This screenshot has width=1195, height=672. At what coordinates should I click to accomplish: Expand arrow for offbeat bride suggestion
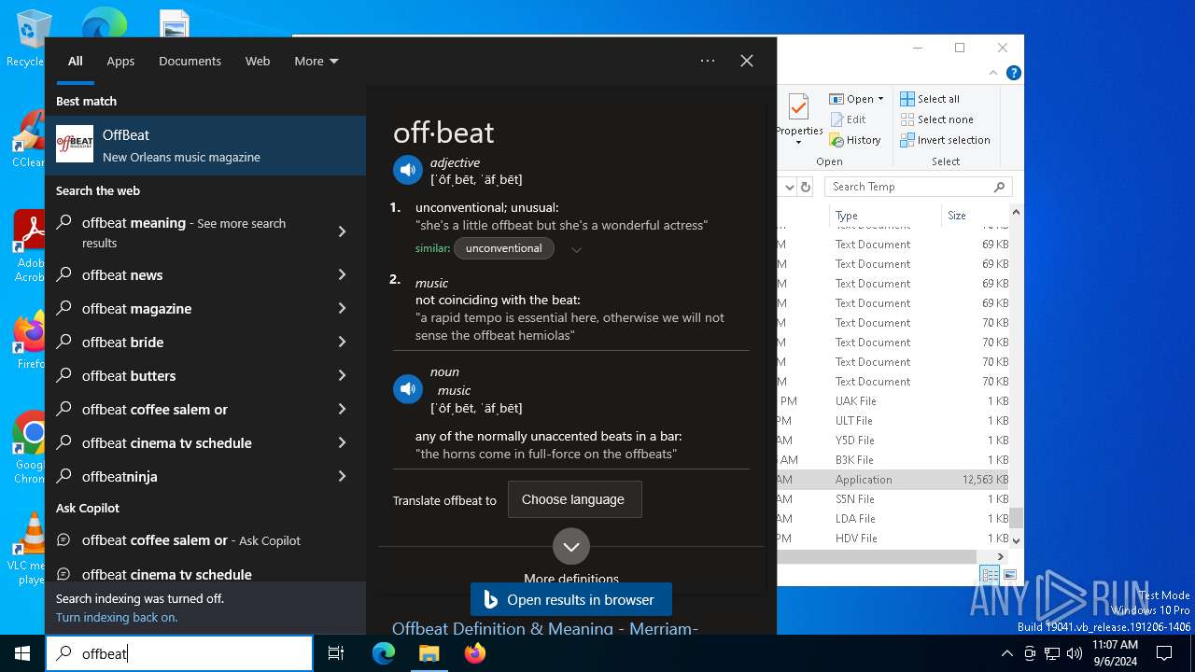tap(342, 342)
